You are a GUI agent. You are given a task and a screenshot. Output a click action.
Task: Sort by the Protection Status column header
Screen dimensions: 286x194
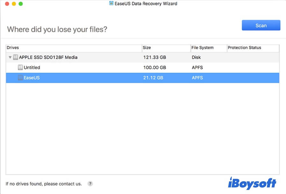[253, 48]
